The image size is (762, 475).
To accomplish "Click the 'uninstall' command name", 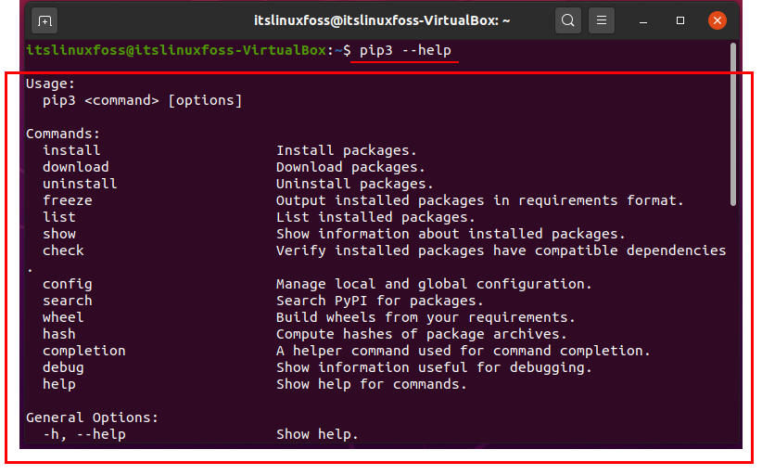I will click(80, 184).
